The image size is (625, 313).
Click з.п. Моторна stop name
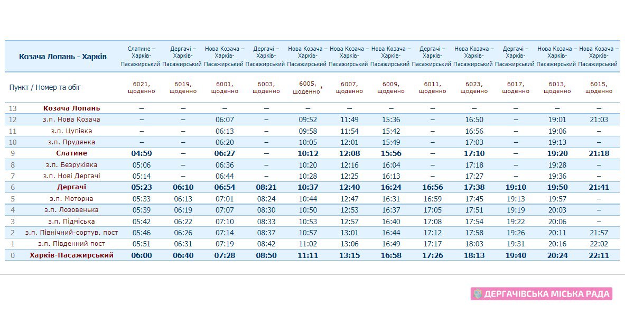[71, 199]
